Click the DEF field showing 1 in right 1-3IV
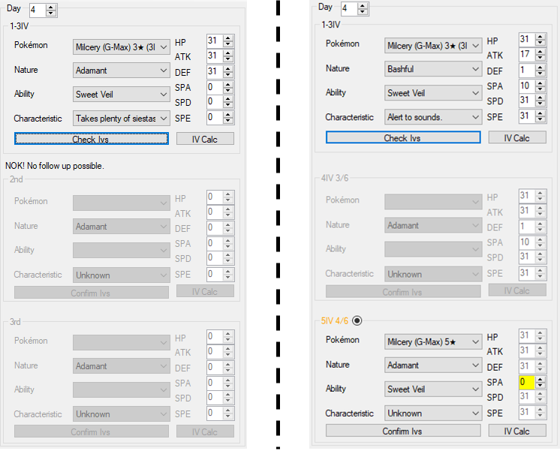 click(x=526, y=70)
